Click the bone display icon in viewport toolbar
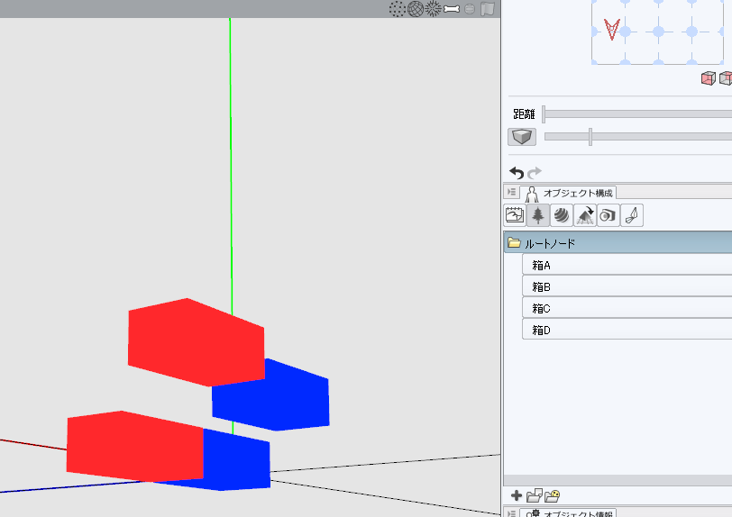This screenshot has height=517, width=732. click(452, 9)
